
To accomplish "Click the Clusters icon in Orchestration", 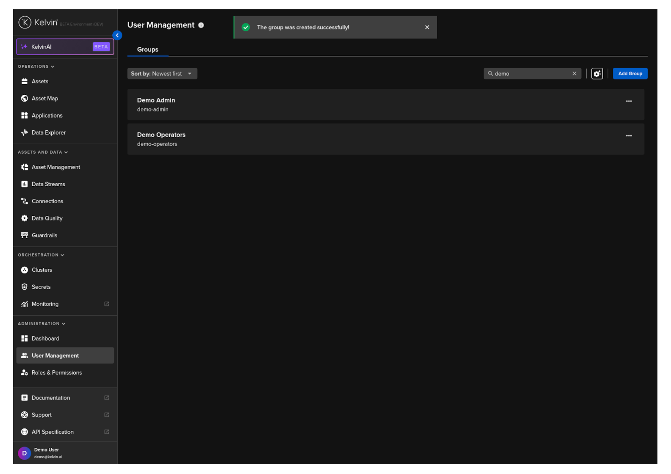I will click(x=25, y=270).
